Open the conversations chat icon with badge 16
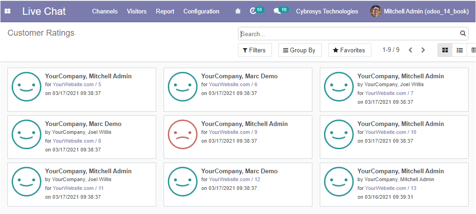The height and width of the screenshot is (214, 476). pos(281,11)
